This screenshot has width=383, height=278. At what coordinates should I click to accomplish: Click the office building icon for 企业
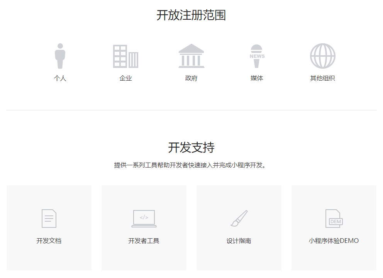coord(125,56)
